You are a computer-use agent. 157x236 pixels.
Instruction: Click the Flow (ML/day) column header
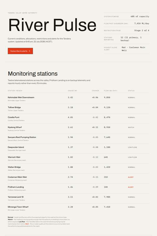coord(111,91)
